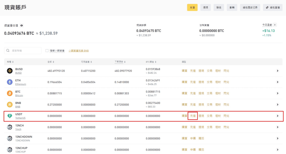Click the green Tether USDT logo icon
This screenshot has width=286, height=154.
tap(10, 116)
